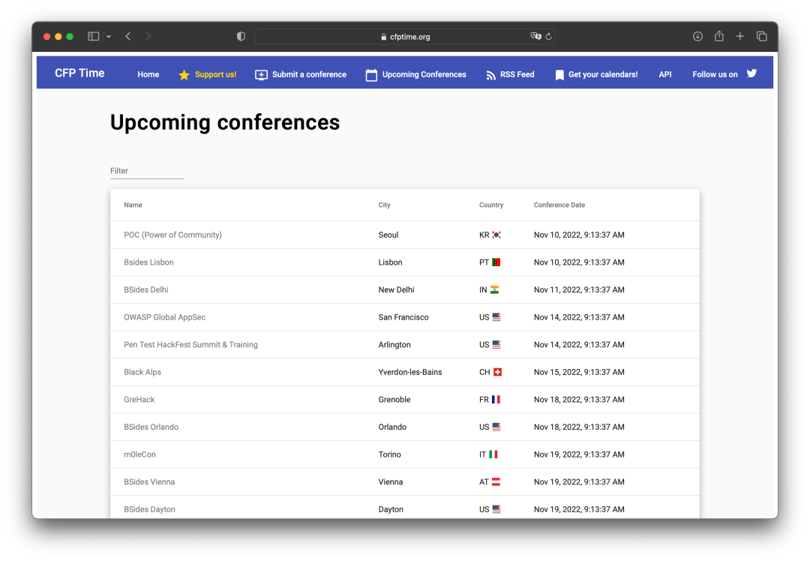Click the Filter input field
The width and height of the screenshot is (810, 561).
[x=147, y=171]
